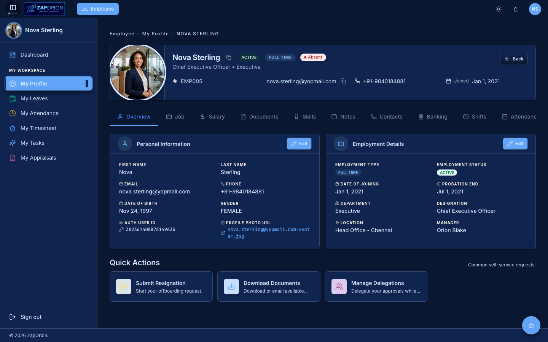
Task: Edit Employment Details
Action: [515, 144]
